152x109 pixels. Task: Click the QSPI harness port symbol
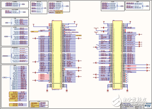(x=147, y=6)
